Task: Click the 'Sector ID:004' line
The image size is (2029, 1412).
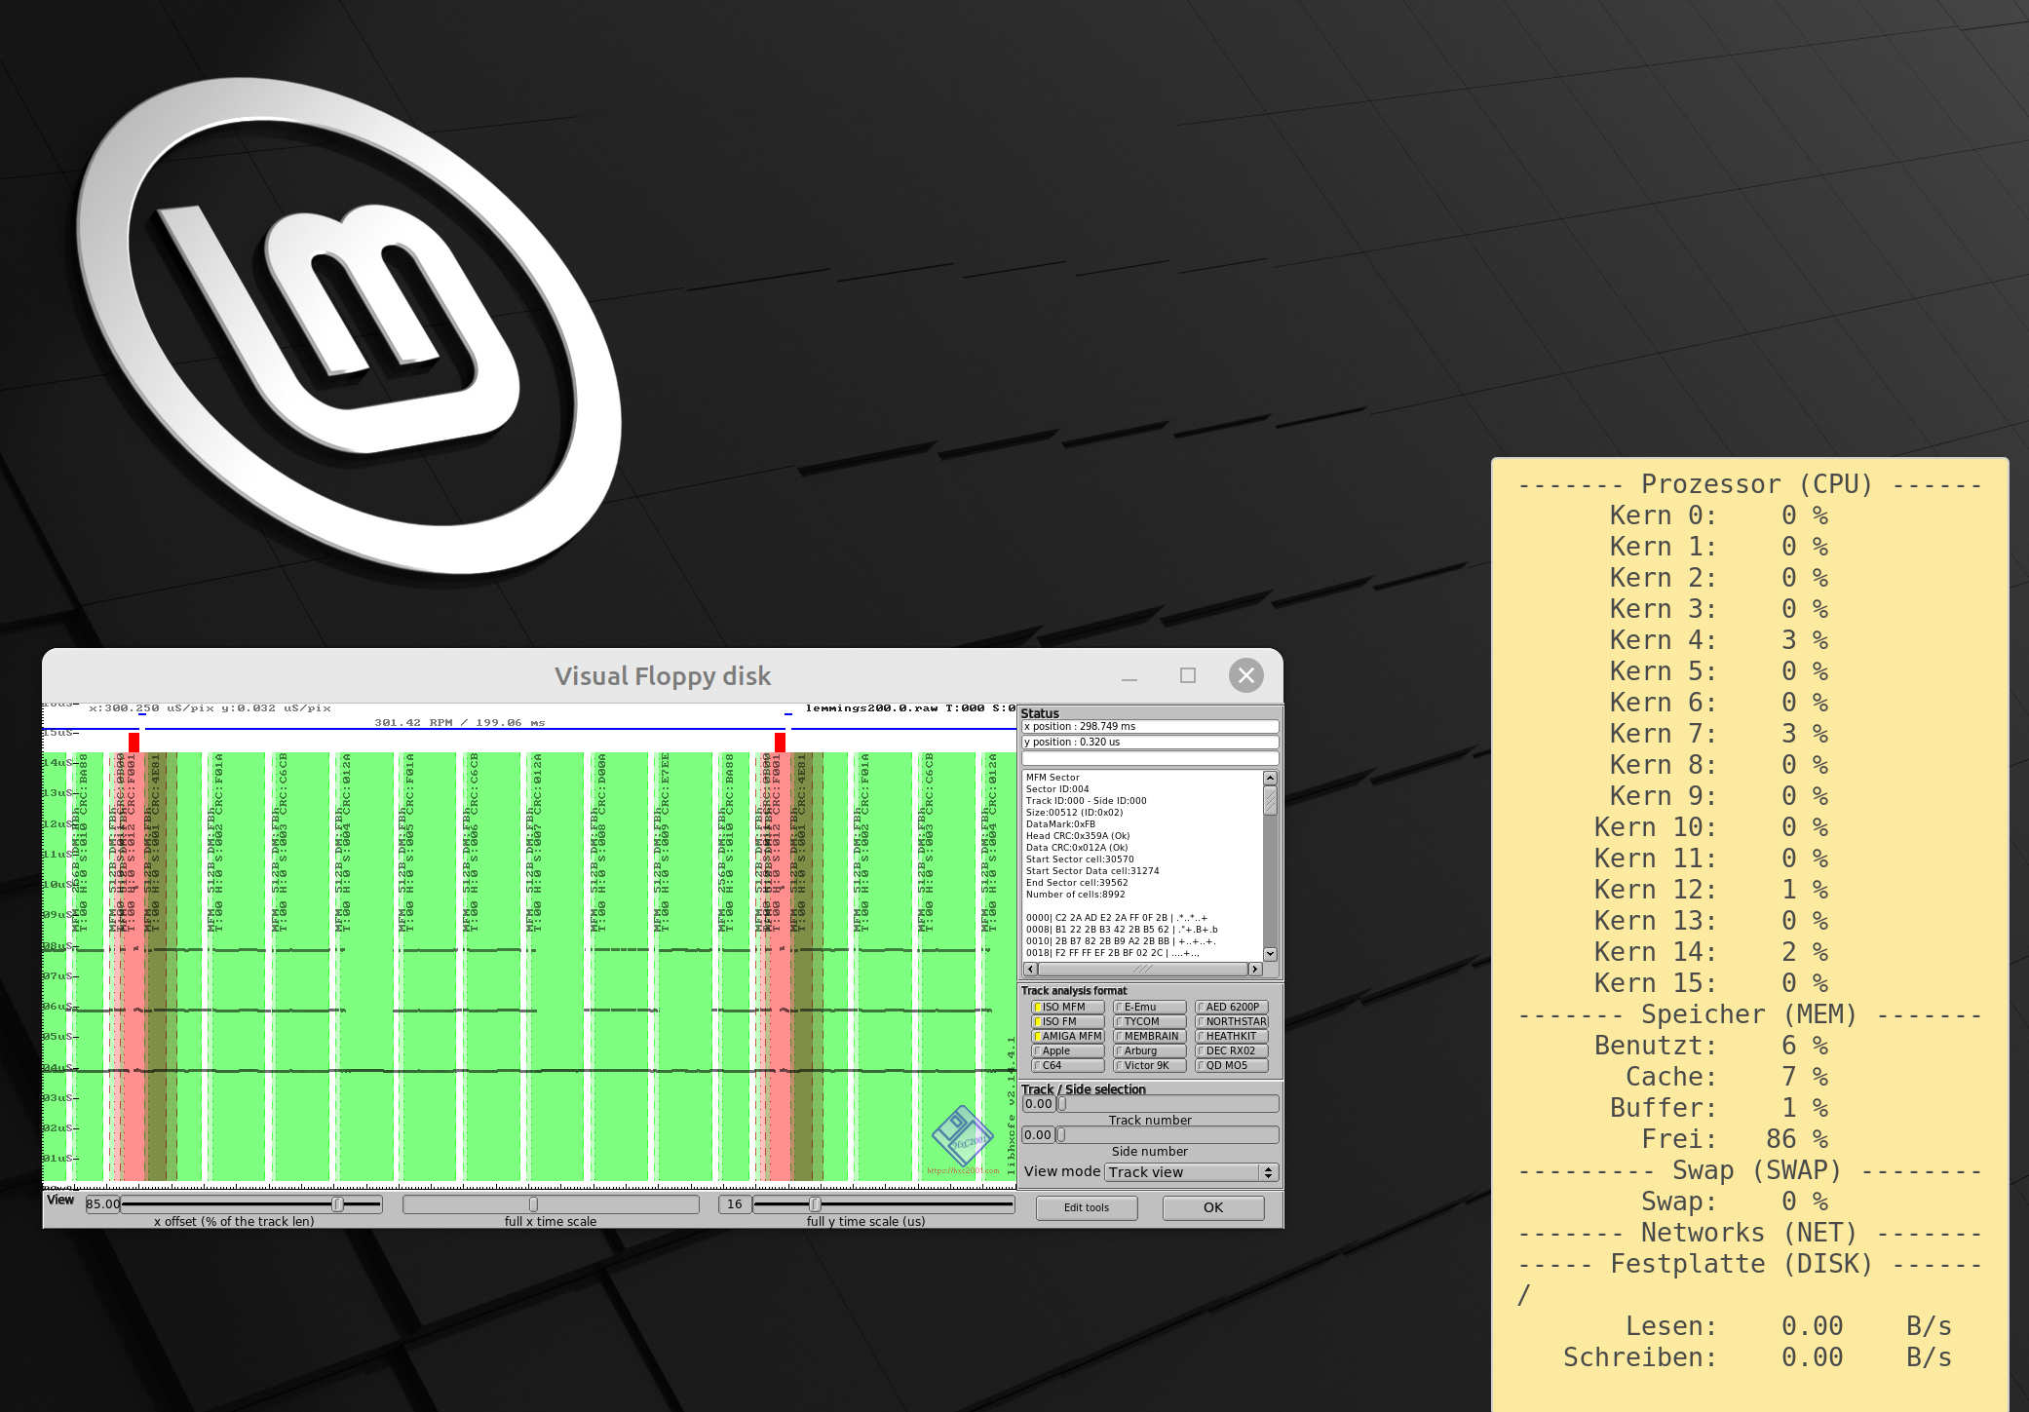Action: click(1057, 789)
